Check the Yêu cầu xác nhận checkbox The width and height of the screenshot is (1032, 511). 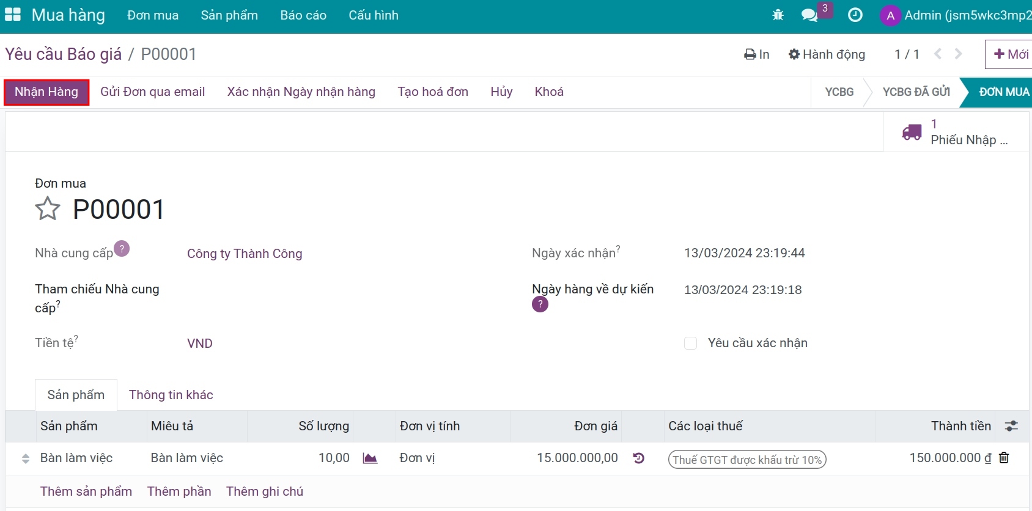(x=691, y=344)
